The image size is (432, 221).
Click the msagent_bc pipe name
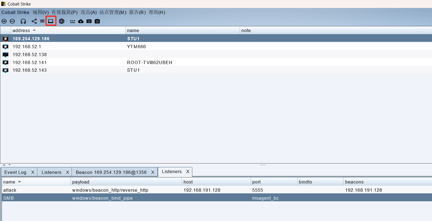click(265, 198)
